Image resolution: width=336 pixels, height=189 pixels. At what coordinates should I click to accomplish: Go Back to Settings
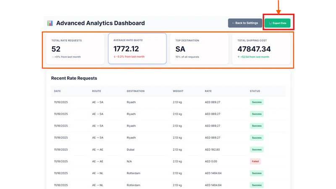[245, 23]
